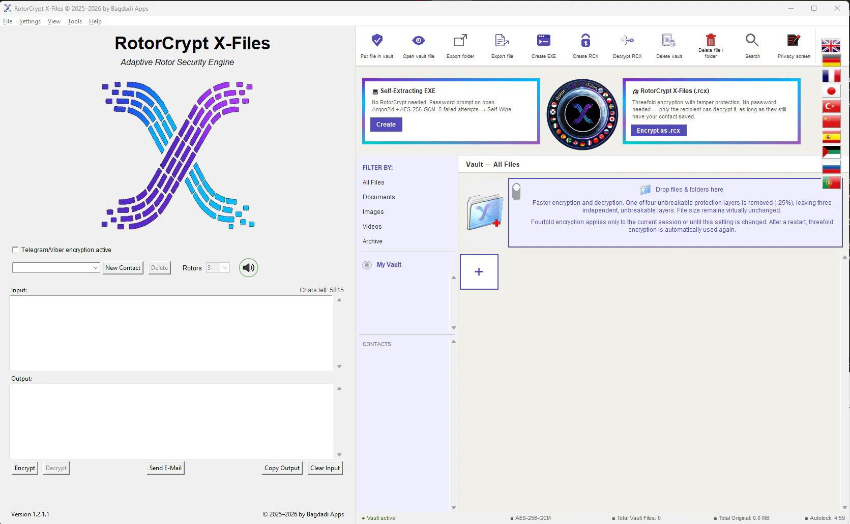Click the Copy Output button
This screenshot has height=524, width=850.
pyautogui.click(x=282, y=468)
